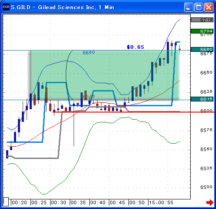Click the 15-00:55 time label
The image size is (216, 209).
(161, 202)
